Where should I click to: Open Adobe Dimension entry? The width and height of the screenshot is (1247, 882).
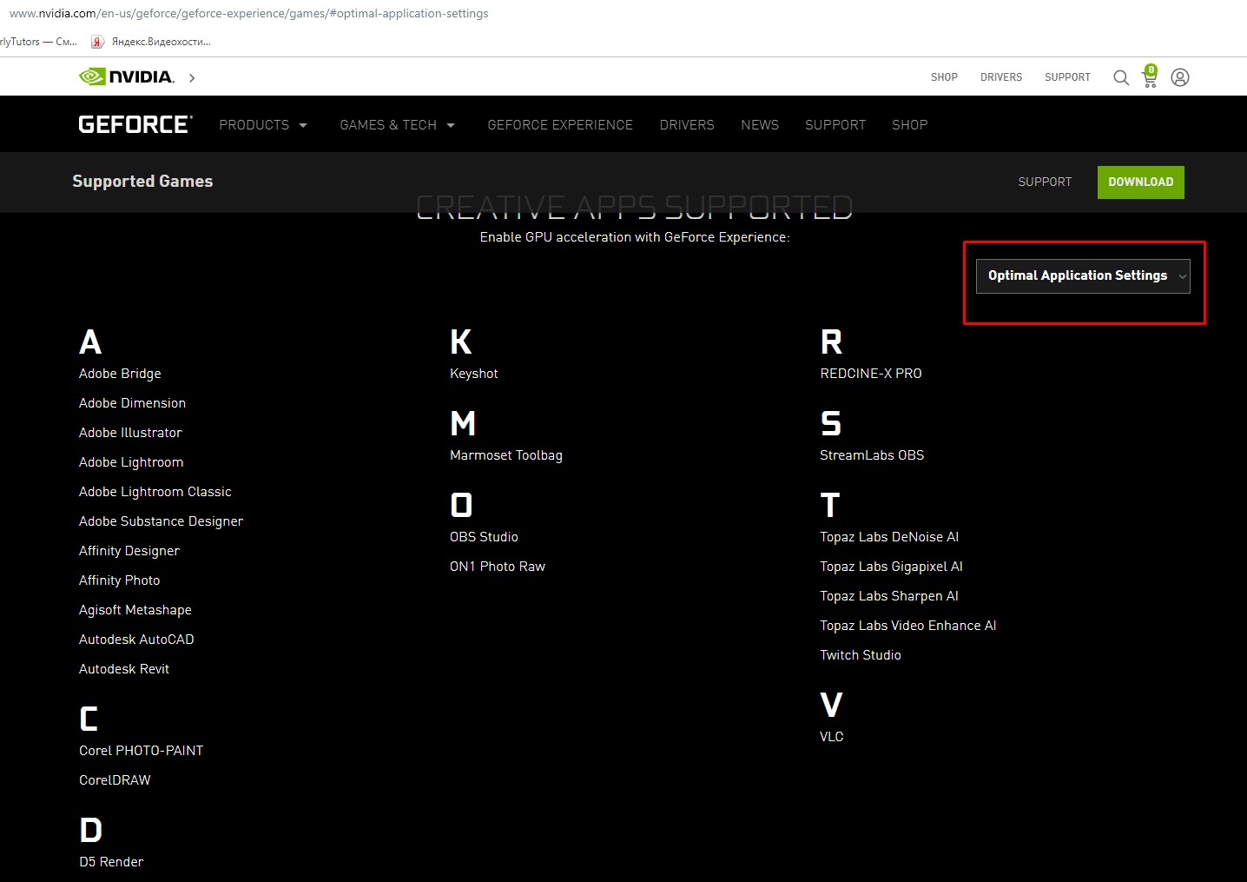point(132,403)
